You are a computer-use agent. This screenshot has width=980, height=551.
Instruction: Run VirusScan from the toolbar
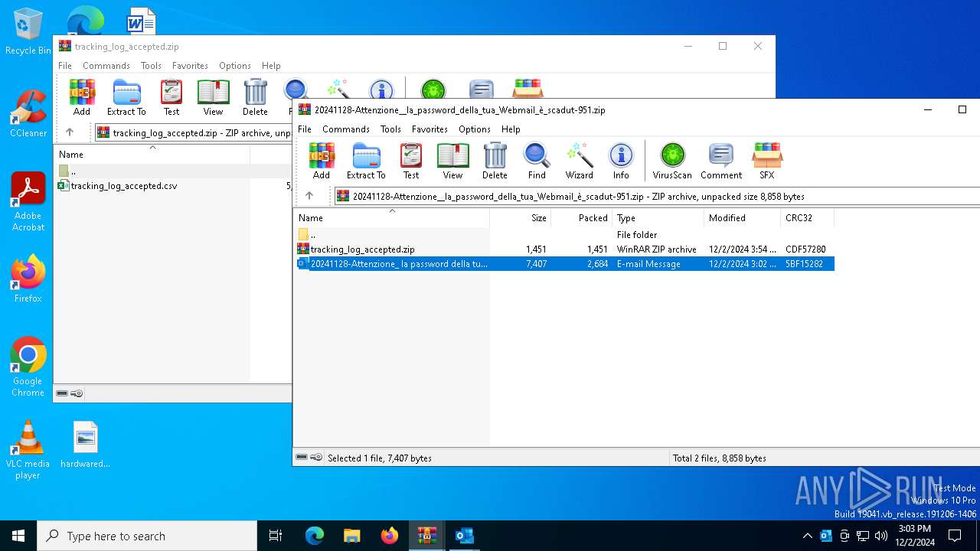click(x=672, y=161)
